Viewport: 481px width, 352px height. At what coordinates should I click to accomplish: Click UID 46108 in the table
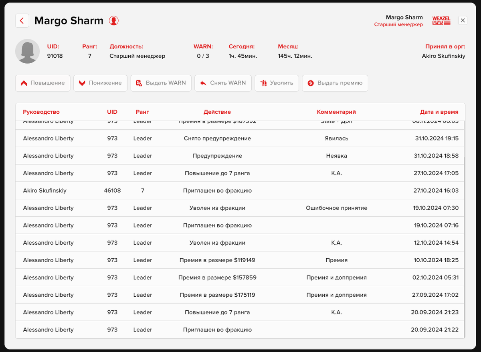(x=112, y=191)
